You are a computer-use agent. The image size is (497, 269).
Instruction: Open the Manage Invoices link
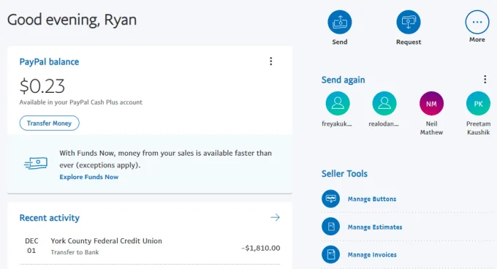372,254
